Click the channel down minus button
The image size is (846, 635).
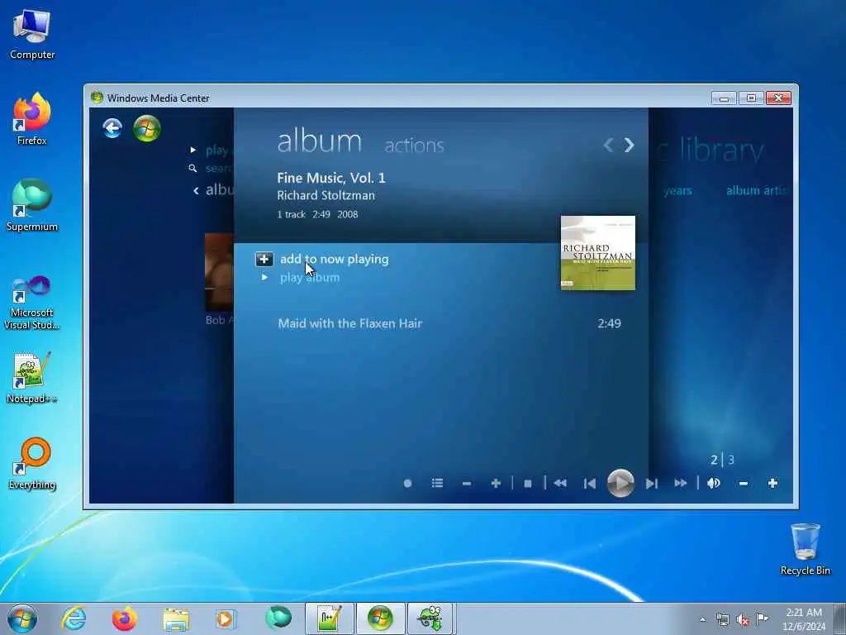click(467, 483)
